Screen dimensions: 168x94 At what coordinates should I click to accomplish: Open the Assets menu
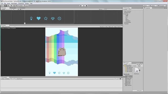pyautogui.click(x=8, y=3)
